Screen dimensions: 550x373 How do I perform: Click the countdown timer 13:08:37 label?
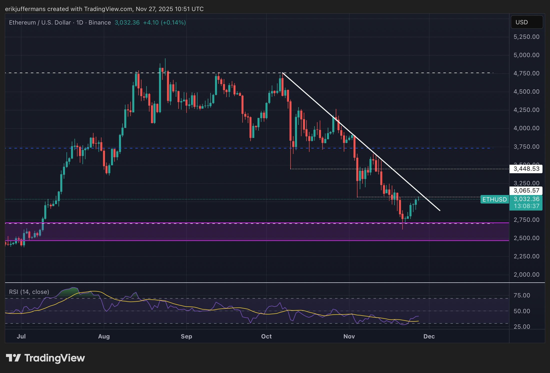click(526, 206)
